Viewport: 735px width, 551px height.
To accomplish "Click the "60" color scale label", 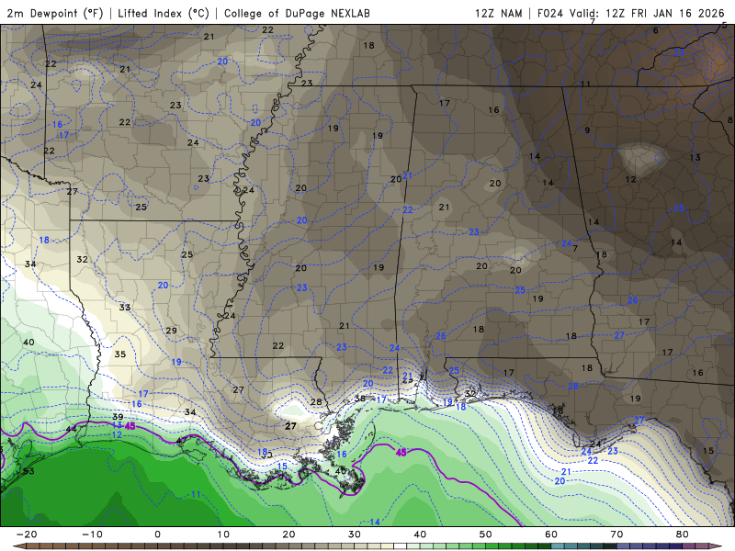I will click(551, 534).
